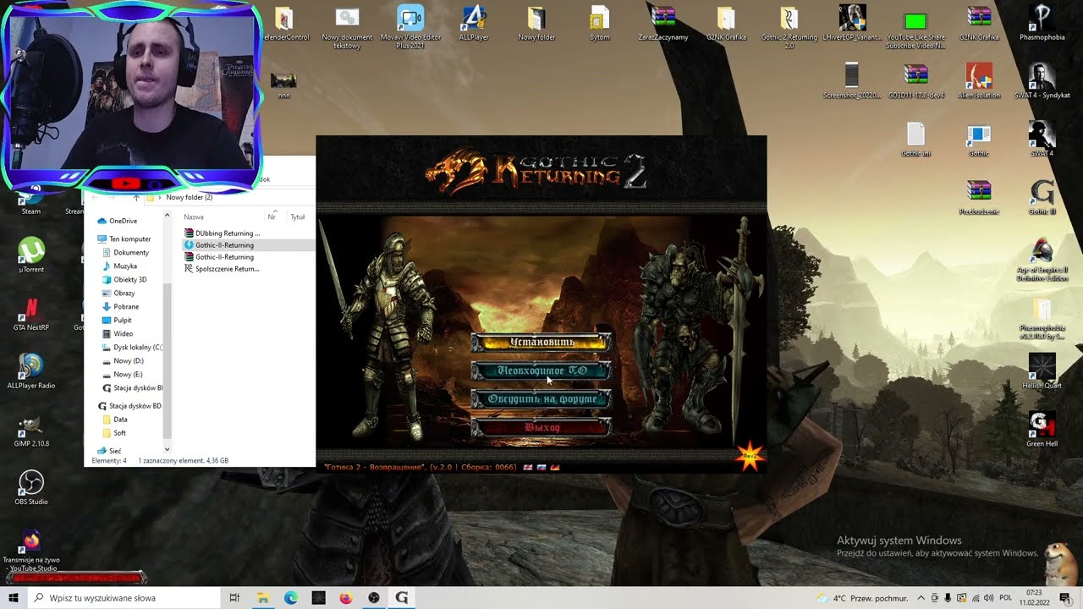Launch GTA NextRP from the desktop
1083x609 pixels.
pos(31,313)
